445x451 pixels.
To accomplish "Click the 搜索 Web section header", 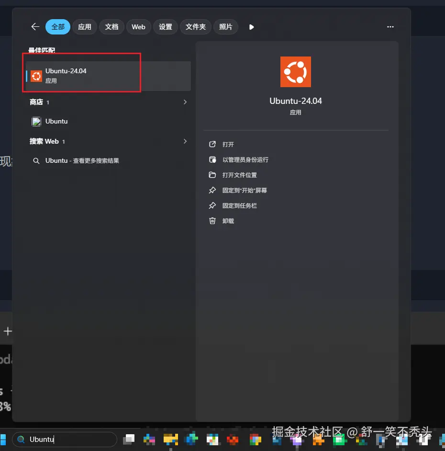I will coord(44,141).
